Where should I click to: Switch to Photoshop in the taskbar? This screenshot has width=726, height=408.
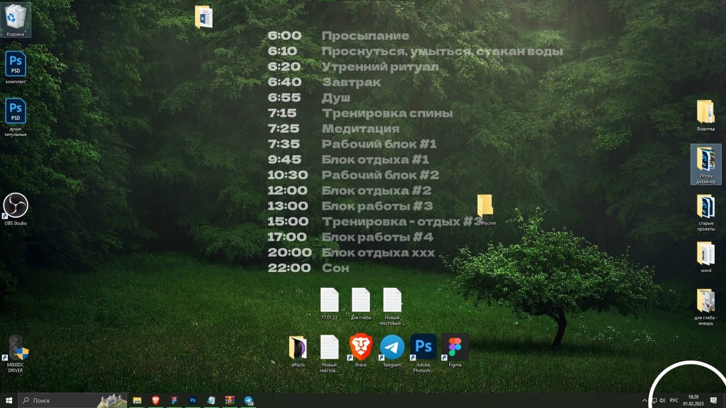point(192,400)
